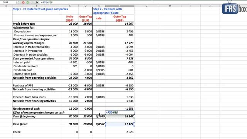Select 'Purchase of PPE' label cell

click(x=37, y=86)
